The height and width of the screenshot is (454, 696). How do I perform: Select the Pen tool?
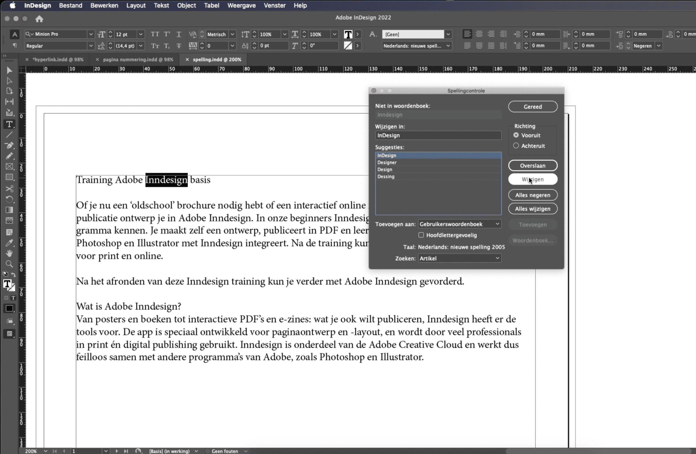(x=9, y=145)
